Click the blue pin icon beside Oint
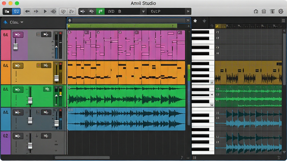The image size is (287, 161). pos(6,22)
